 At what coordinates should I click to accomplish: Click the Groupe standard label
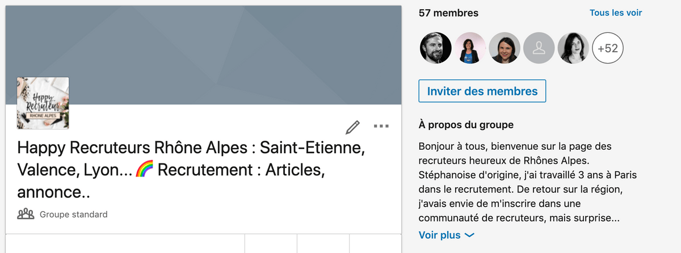tap(73, 214)
